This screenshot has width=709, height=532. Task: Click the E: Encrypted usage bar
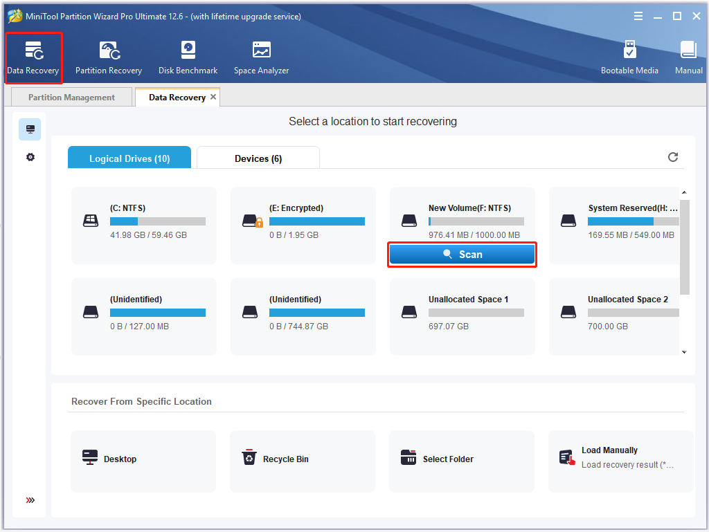coord(317,221)
